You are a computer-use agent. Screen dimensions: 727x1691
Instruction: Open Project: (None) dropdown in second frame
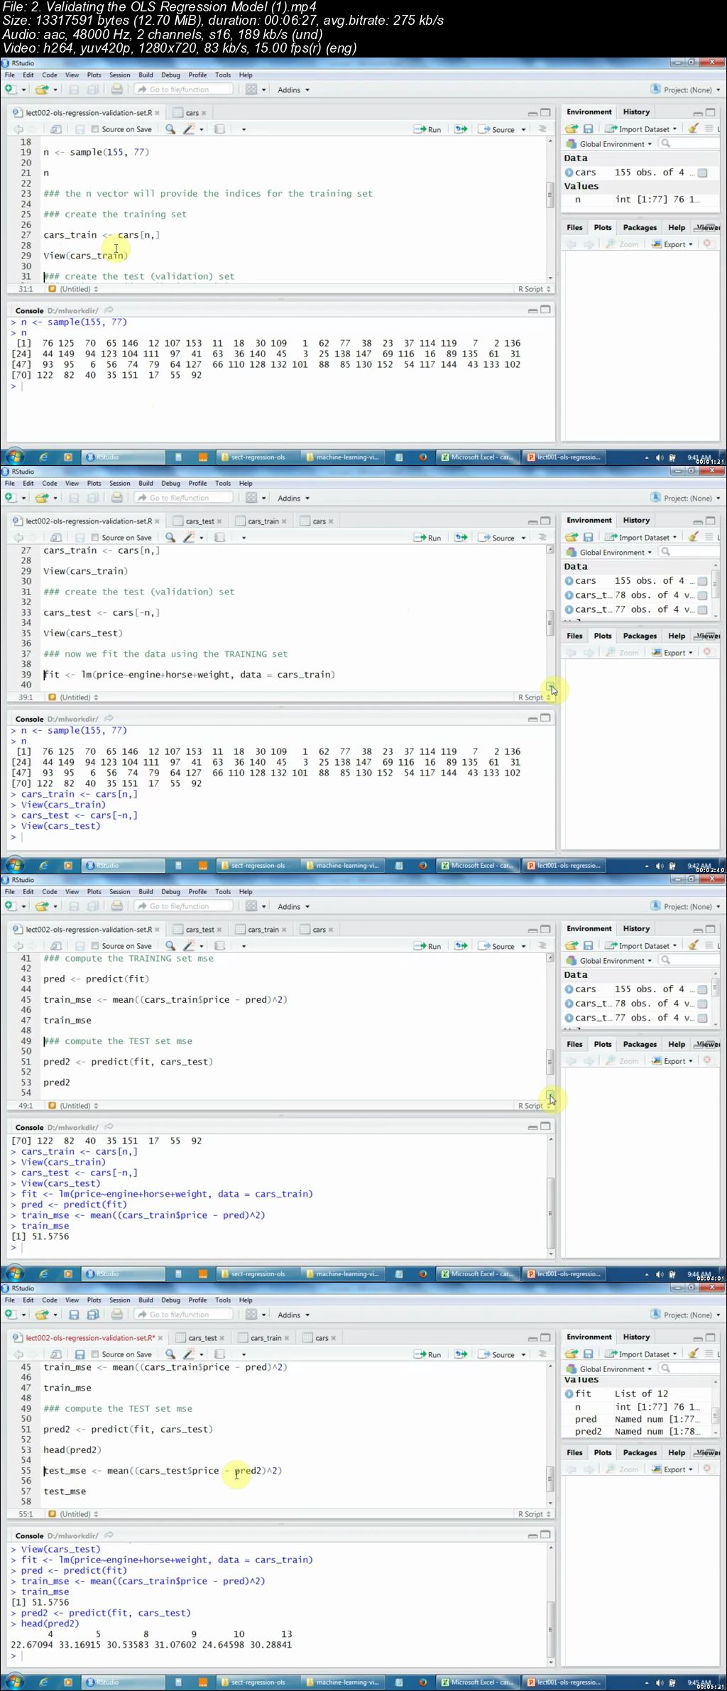tap(686, 498)
